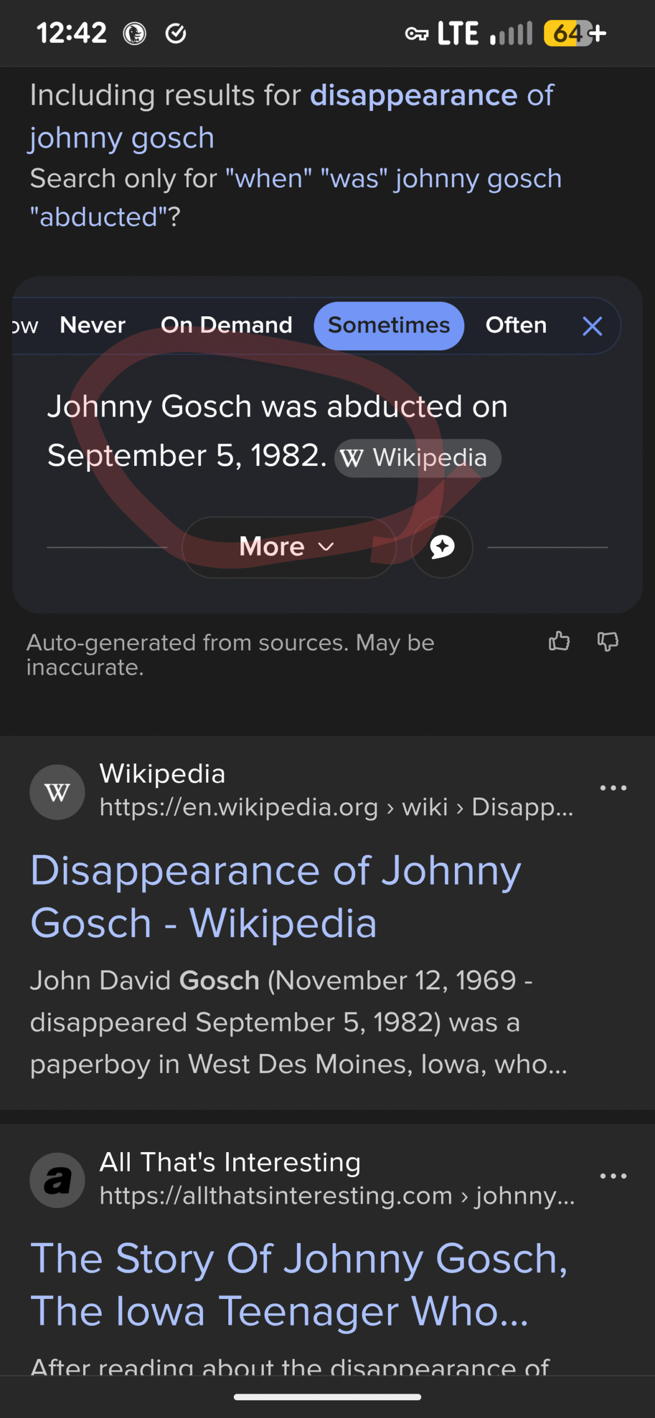Screen dimensions: 655x1418
Task: Open The Story Of Johnny Gosch article
Action: coord(299,1284)
